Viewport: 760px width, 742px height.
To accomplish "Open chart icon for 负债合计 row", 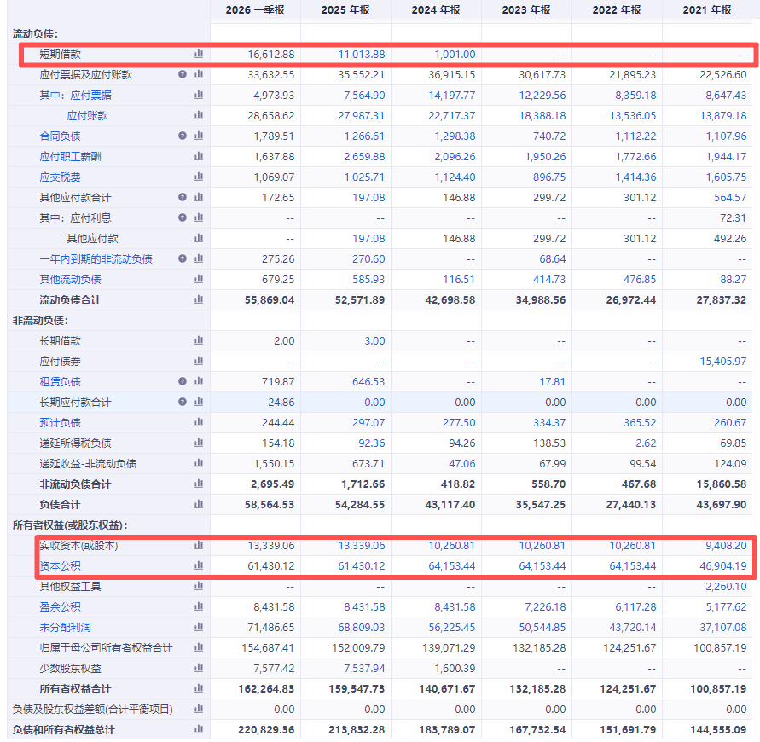I will [x=198, y=504].
